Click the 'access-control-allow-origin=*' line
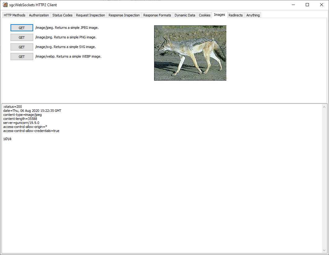 (25, 127)
